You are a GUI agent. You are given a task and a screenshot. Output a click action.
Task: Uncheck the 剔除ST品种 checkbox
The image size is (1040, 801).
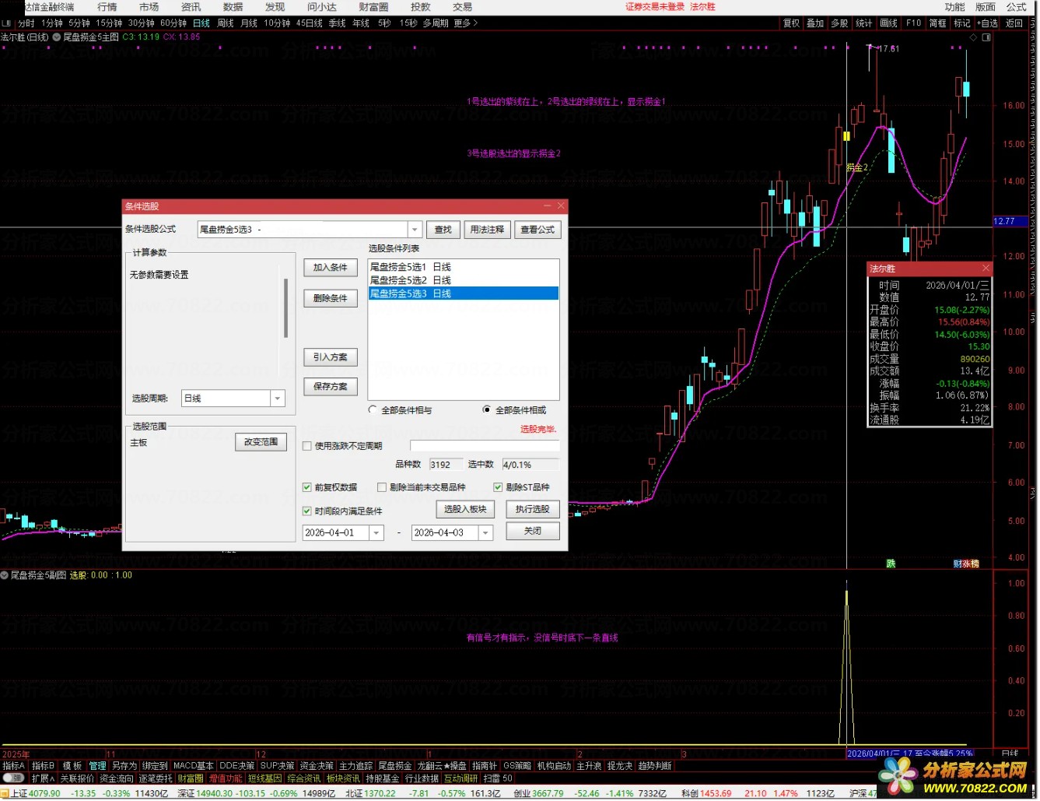tap(498, 487)
